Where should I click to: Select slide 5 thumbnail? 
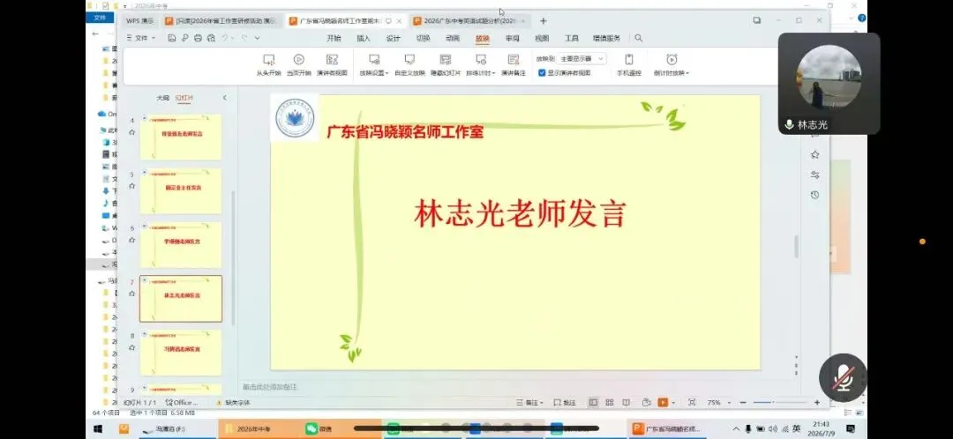pos(181,190)
